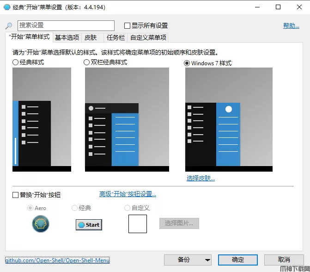Click the empty custom button image box
310x272 pixels.
click(137, 224)
